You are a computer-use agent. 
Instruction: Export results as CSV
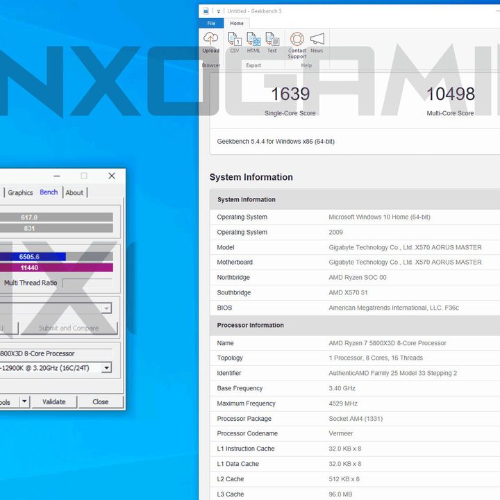(x=235, y=42)
